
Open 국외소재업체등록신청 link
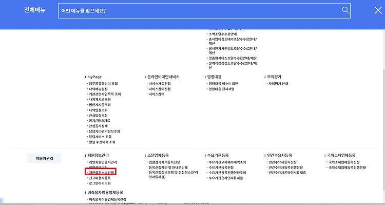pos(344,162)
